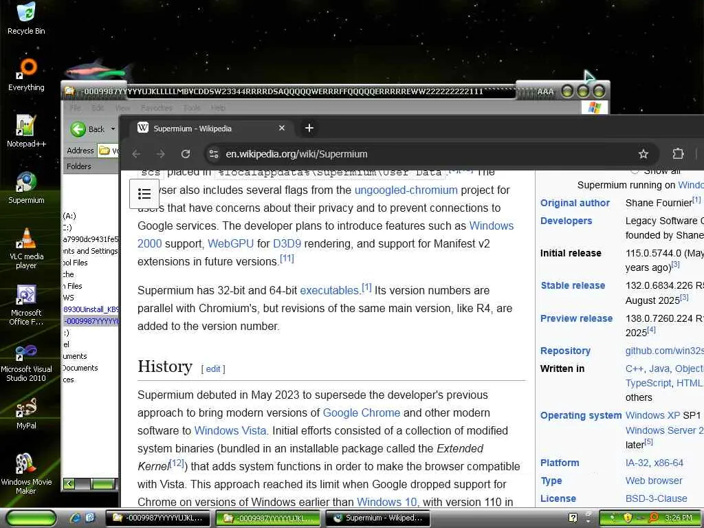
Task: Click the Supermium address bar URL
Action: point(296,154)
